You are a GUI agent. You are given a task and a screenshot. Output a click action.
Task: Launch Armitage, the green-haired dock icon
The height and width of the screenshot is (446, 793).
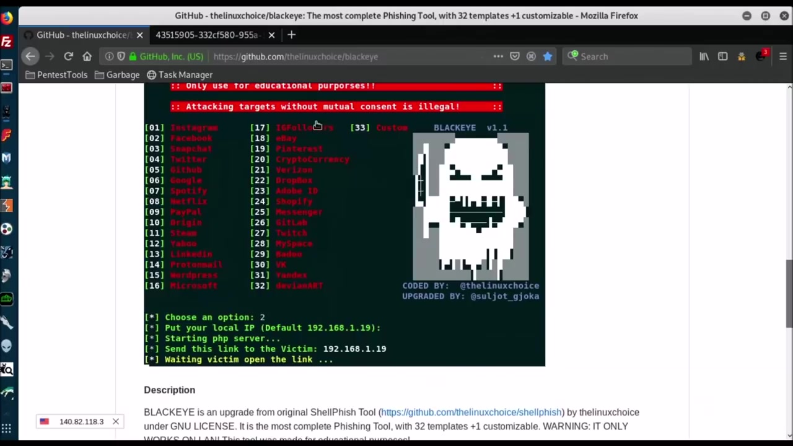tap(6, 182)
